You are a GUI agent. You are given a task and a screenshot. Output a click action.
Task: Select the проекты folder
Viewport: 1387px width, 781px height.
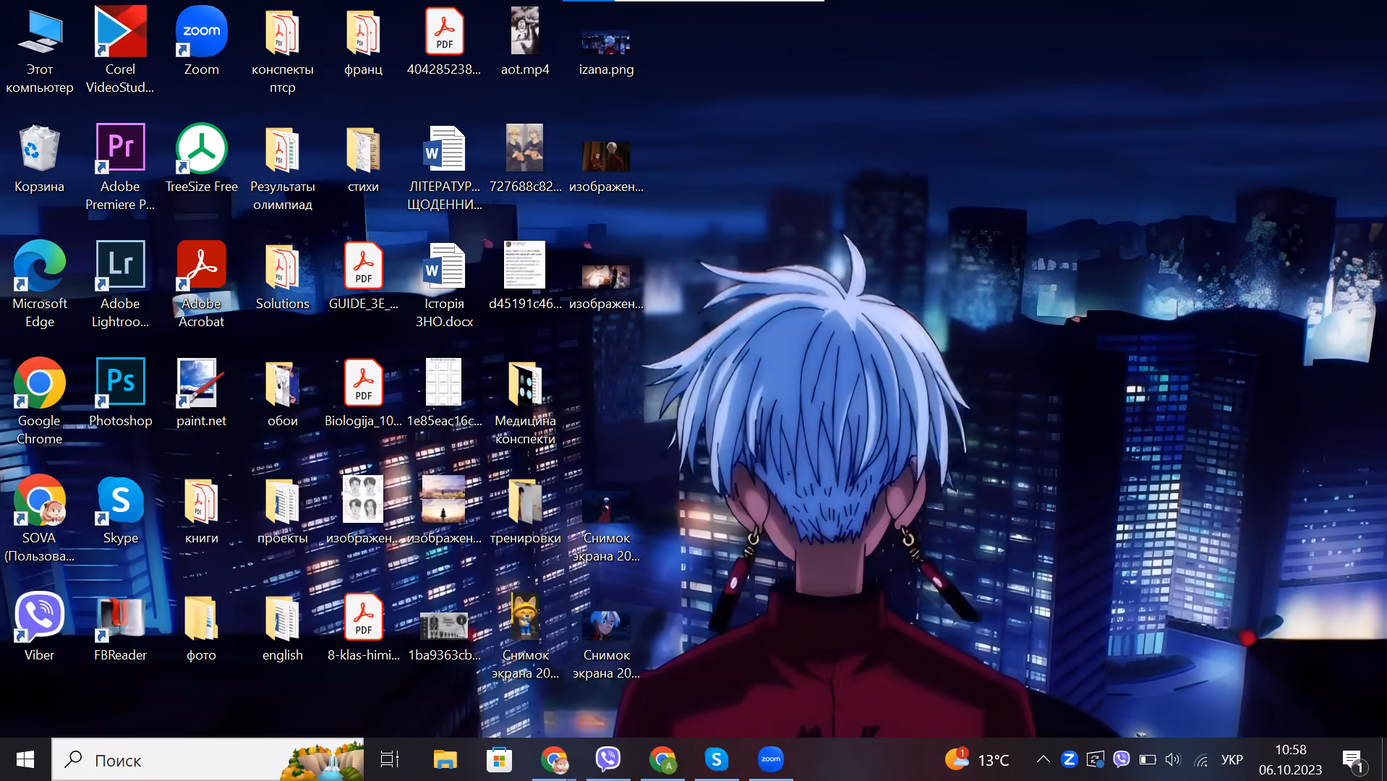point(282,511)
